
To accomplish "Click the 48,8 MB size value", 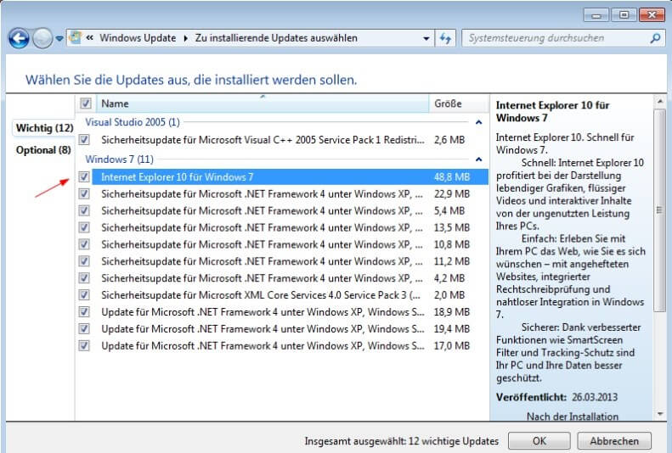I will 452,176.
